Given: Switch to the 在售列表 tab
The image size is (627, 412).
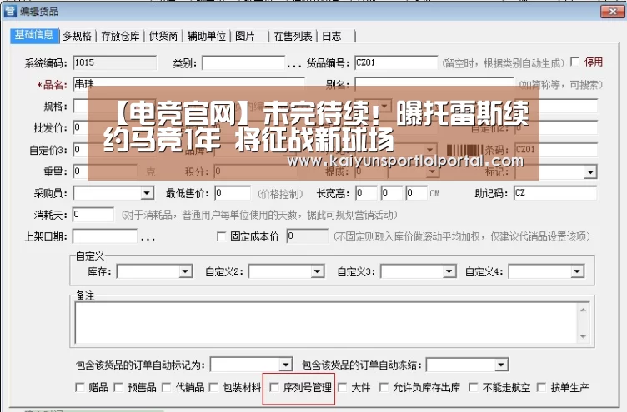Looking at the screenshot, I should tap(293, 37).
